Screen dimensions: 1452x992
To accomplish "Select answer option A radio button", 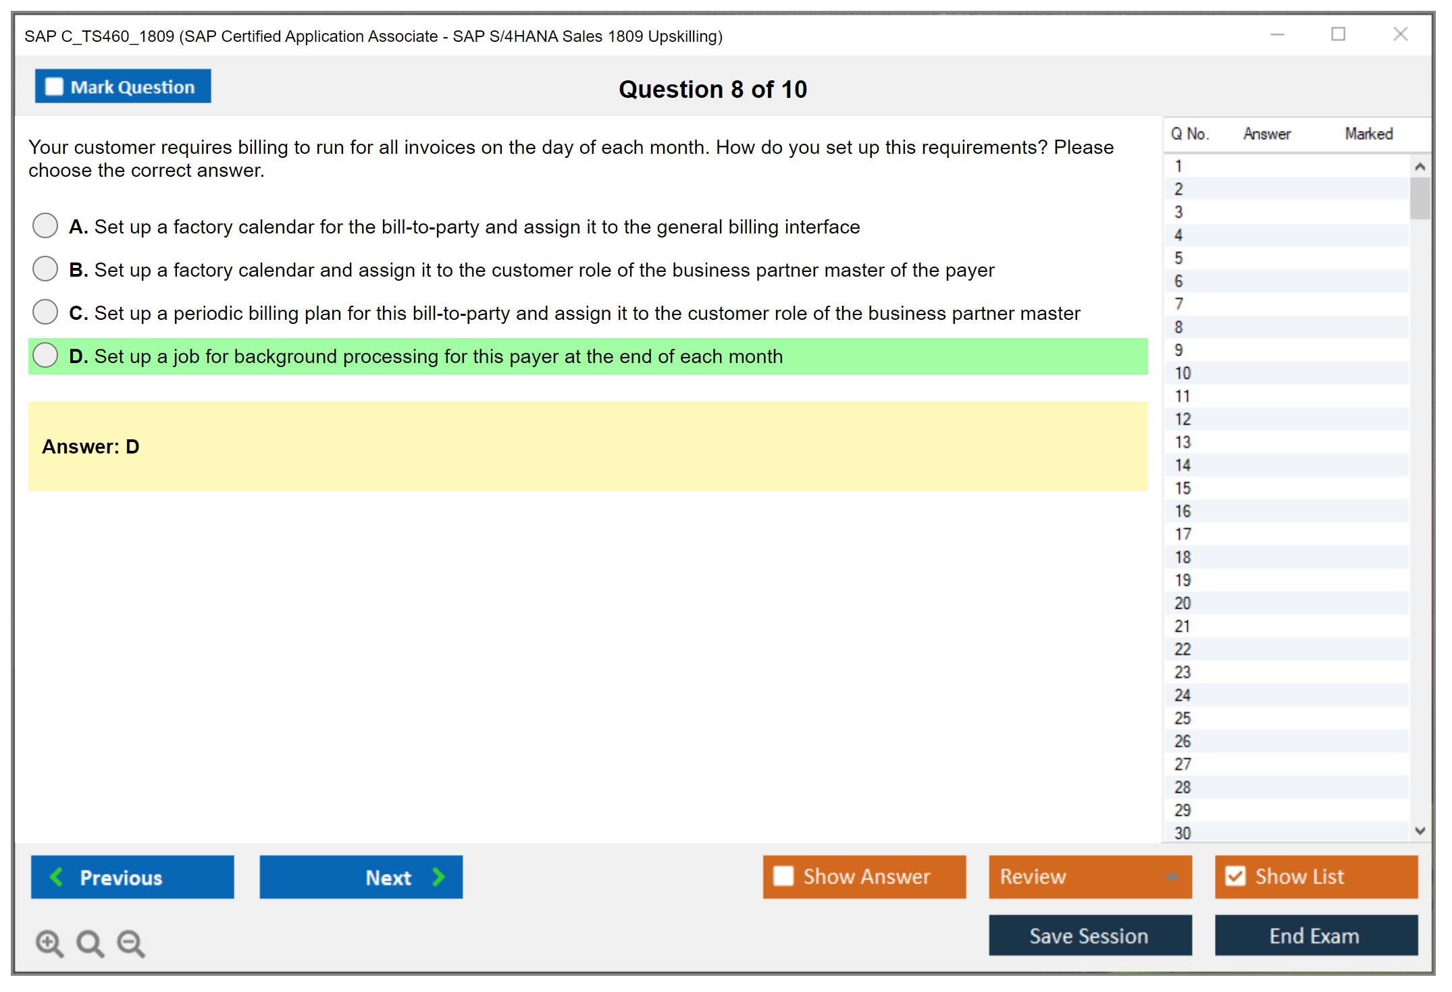I will point(45,225).
